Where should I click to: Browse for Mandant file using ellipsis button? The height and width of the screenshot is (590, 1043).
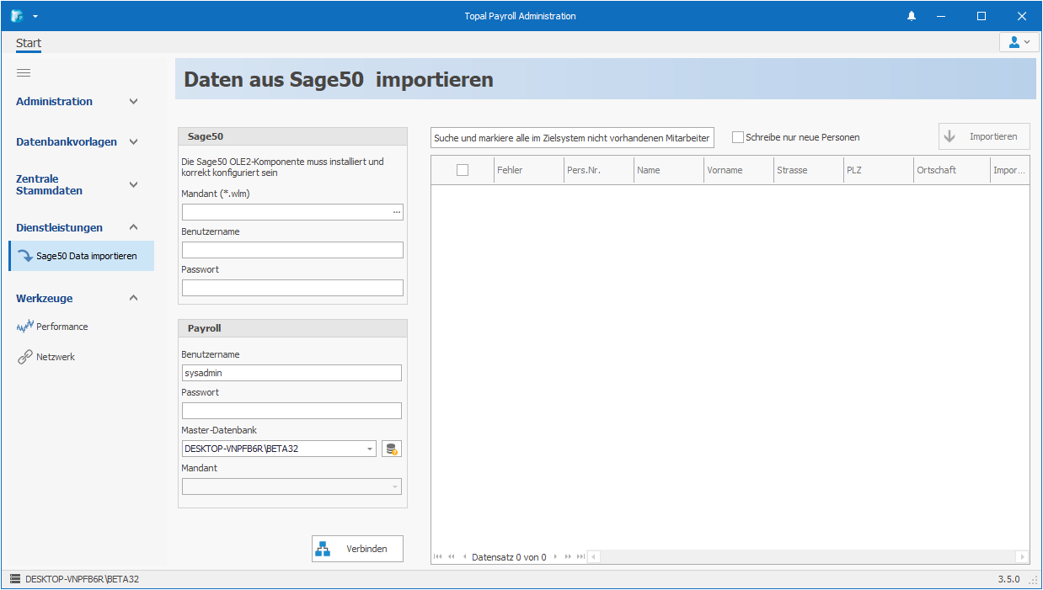396,213
